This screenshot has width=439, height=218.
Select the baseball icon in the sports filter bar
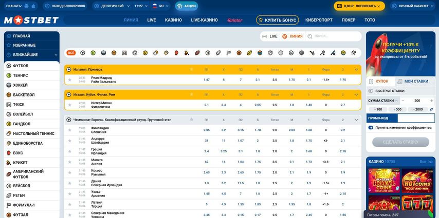point(208,53)
